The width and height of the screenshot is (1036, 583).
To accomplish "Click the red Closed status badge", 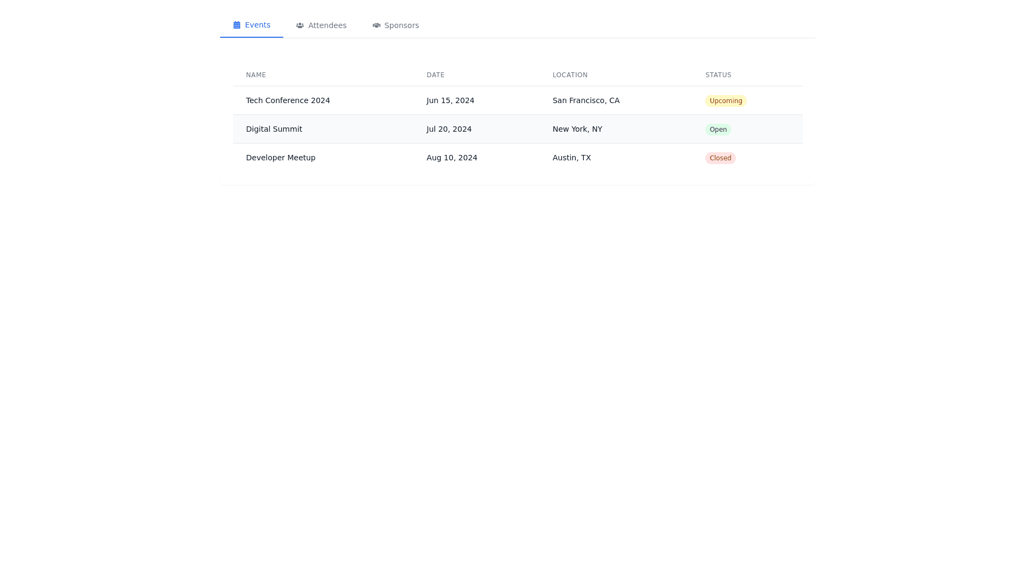I will point(720,158).
